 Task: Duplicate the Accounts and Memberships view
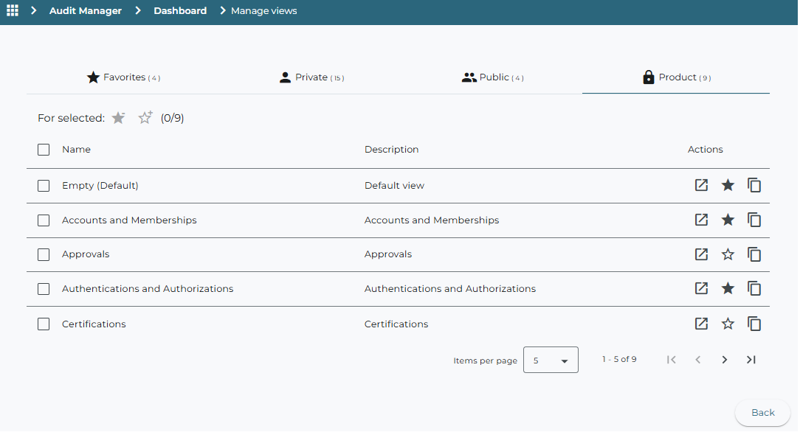coord(754,220)
